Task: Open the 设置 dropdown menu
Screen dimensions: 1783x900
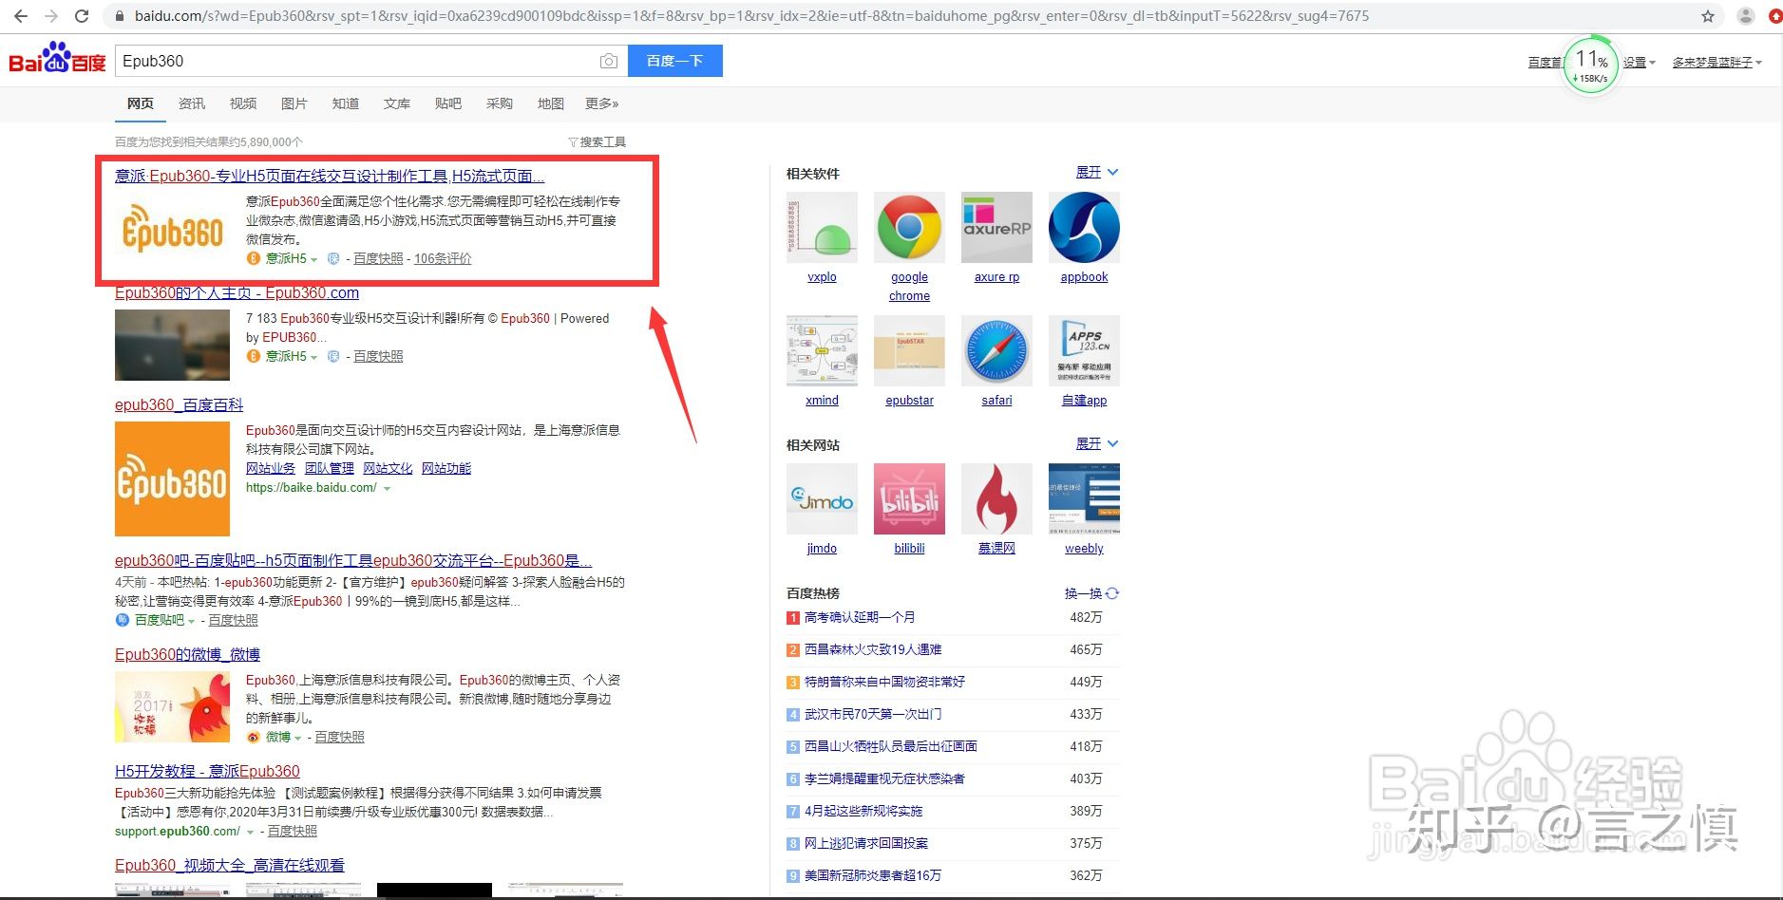Action: coord(1639,63)
